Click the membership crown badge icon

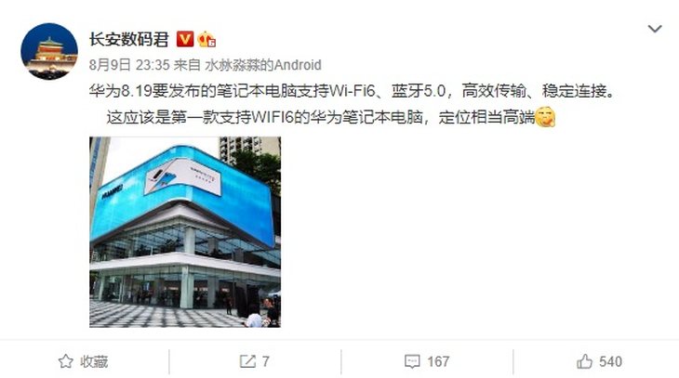click(x=207, y=40)
